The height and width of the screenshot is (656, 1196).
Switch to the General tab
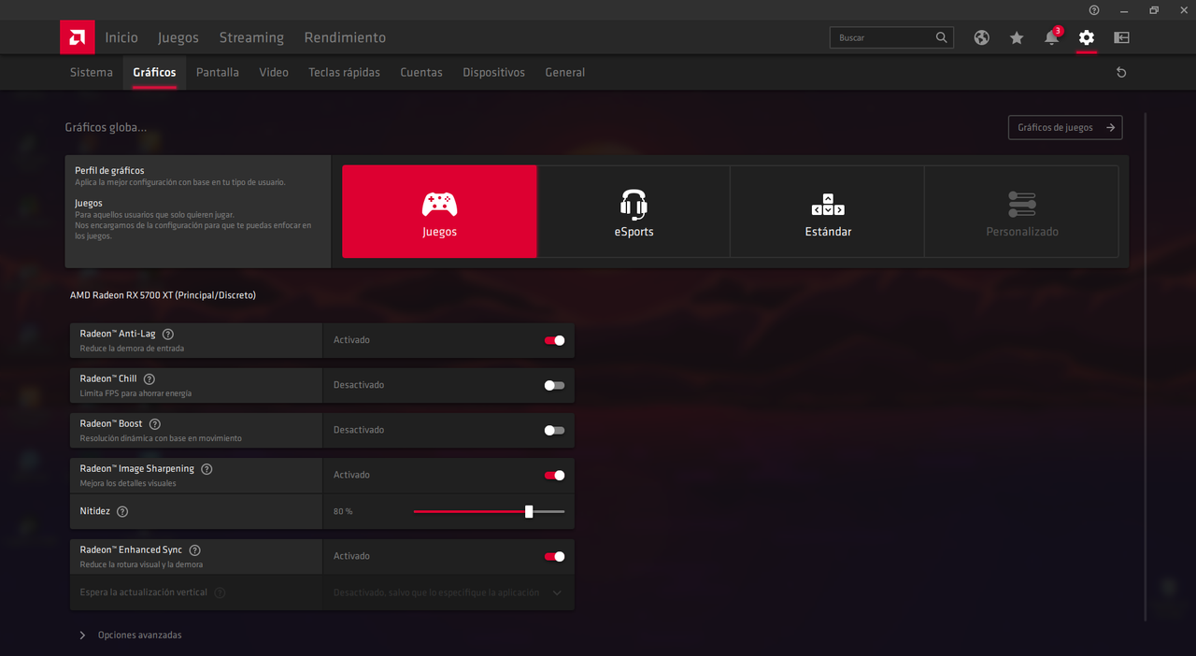point(565,72)
